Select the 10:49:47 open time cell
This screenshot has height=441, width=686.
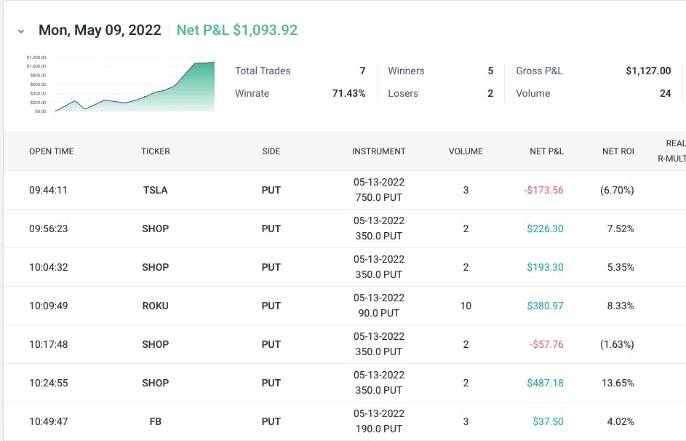48,421
